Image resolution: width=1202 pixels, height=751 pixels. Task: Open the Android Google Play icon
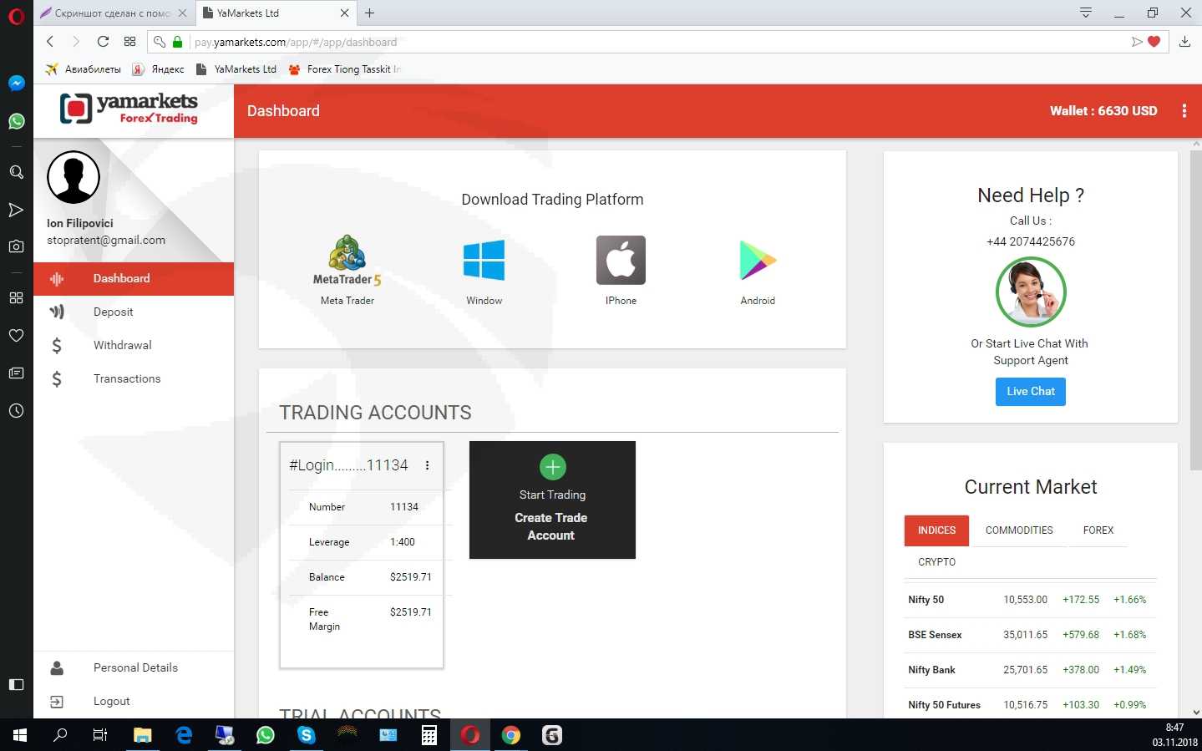758,260
